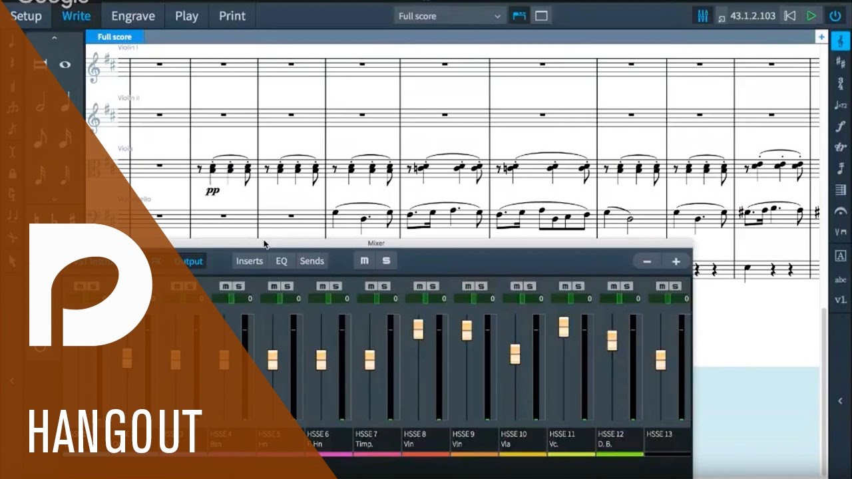The width and height of the screenshot is (852, 479).
Task: Rewind playback to the beginning
Action: [790, 15]
